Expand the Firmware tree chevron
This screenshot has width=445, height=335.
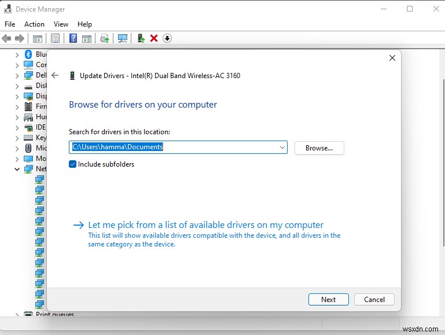click(x=17, y=107)
